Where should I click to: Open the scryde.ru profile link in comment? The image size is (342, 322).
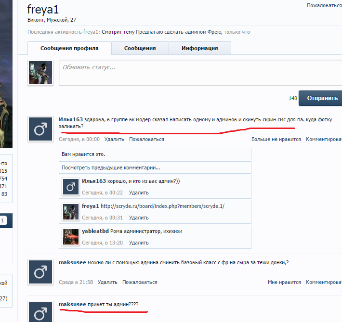[x=162, y=206]
